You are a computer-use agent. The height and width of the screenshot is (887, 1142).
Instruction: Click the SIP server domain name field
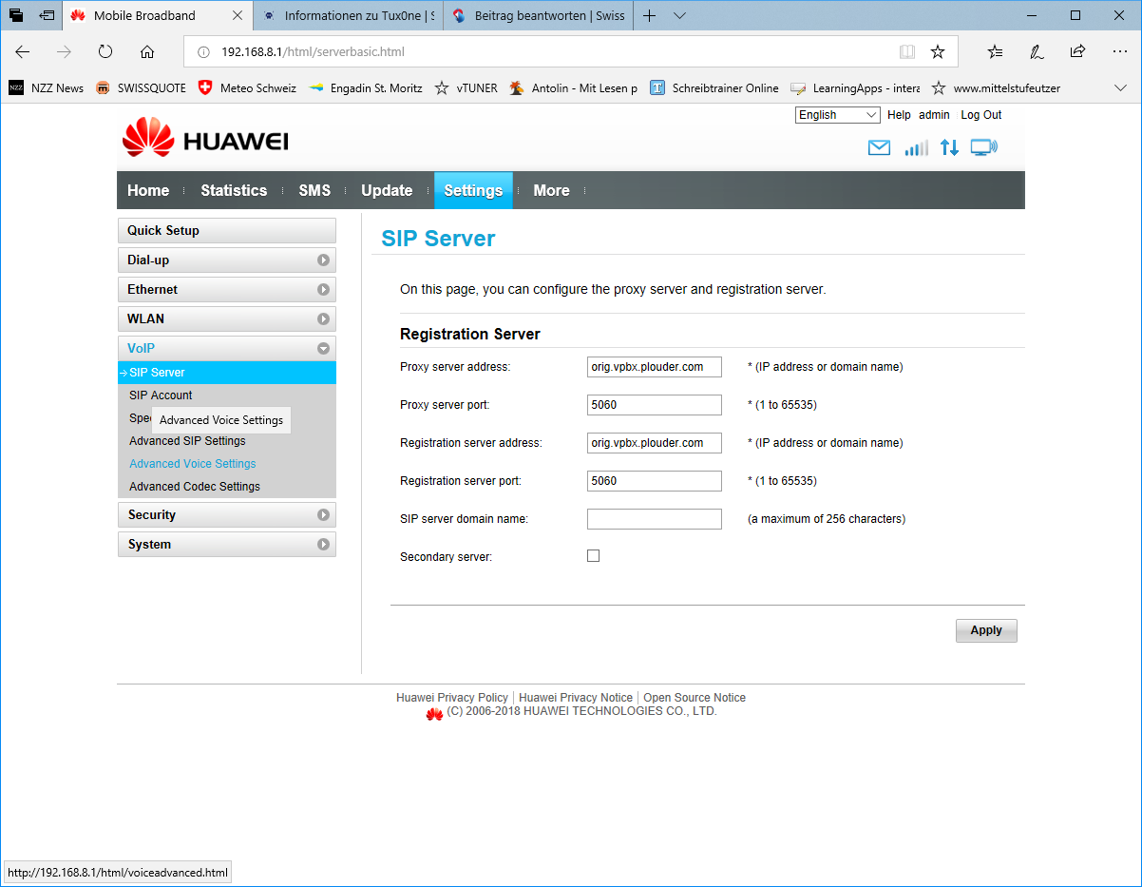[654, 519]
